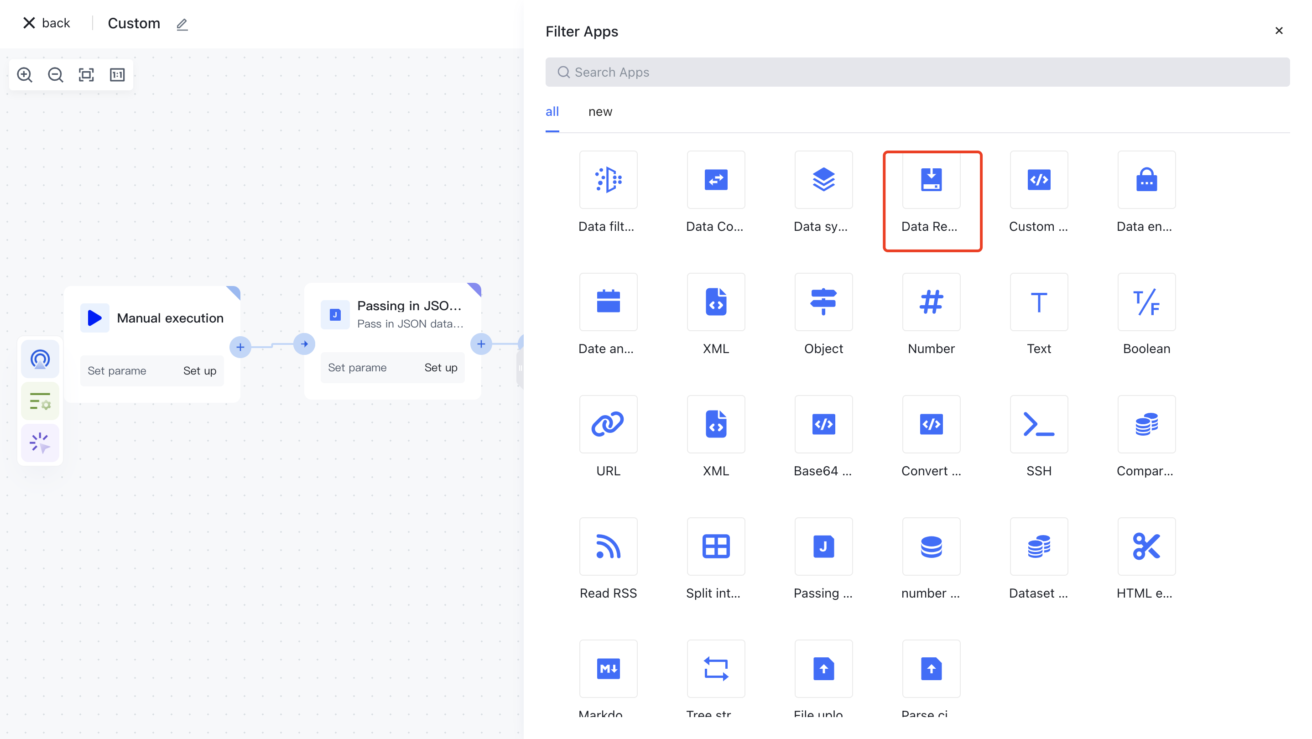Reset canvas to 1:1 scale
Screen dimensions: 1312x739
(x=117, y=75)
